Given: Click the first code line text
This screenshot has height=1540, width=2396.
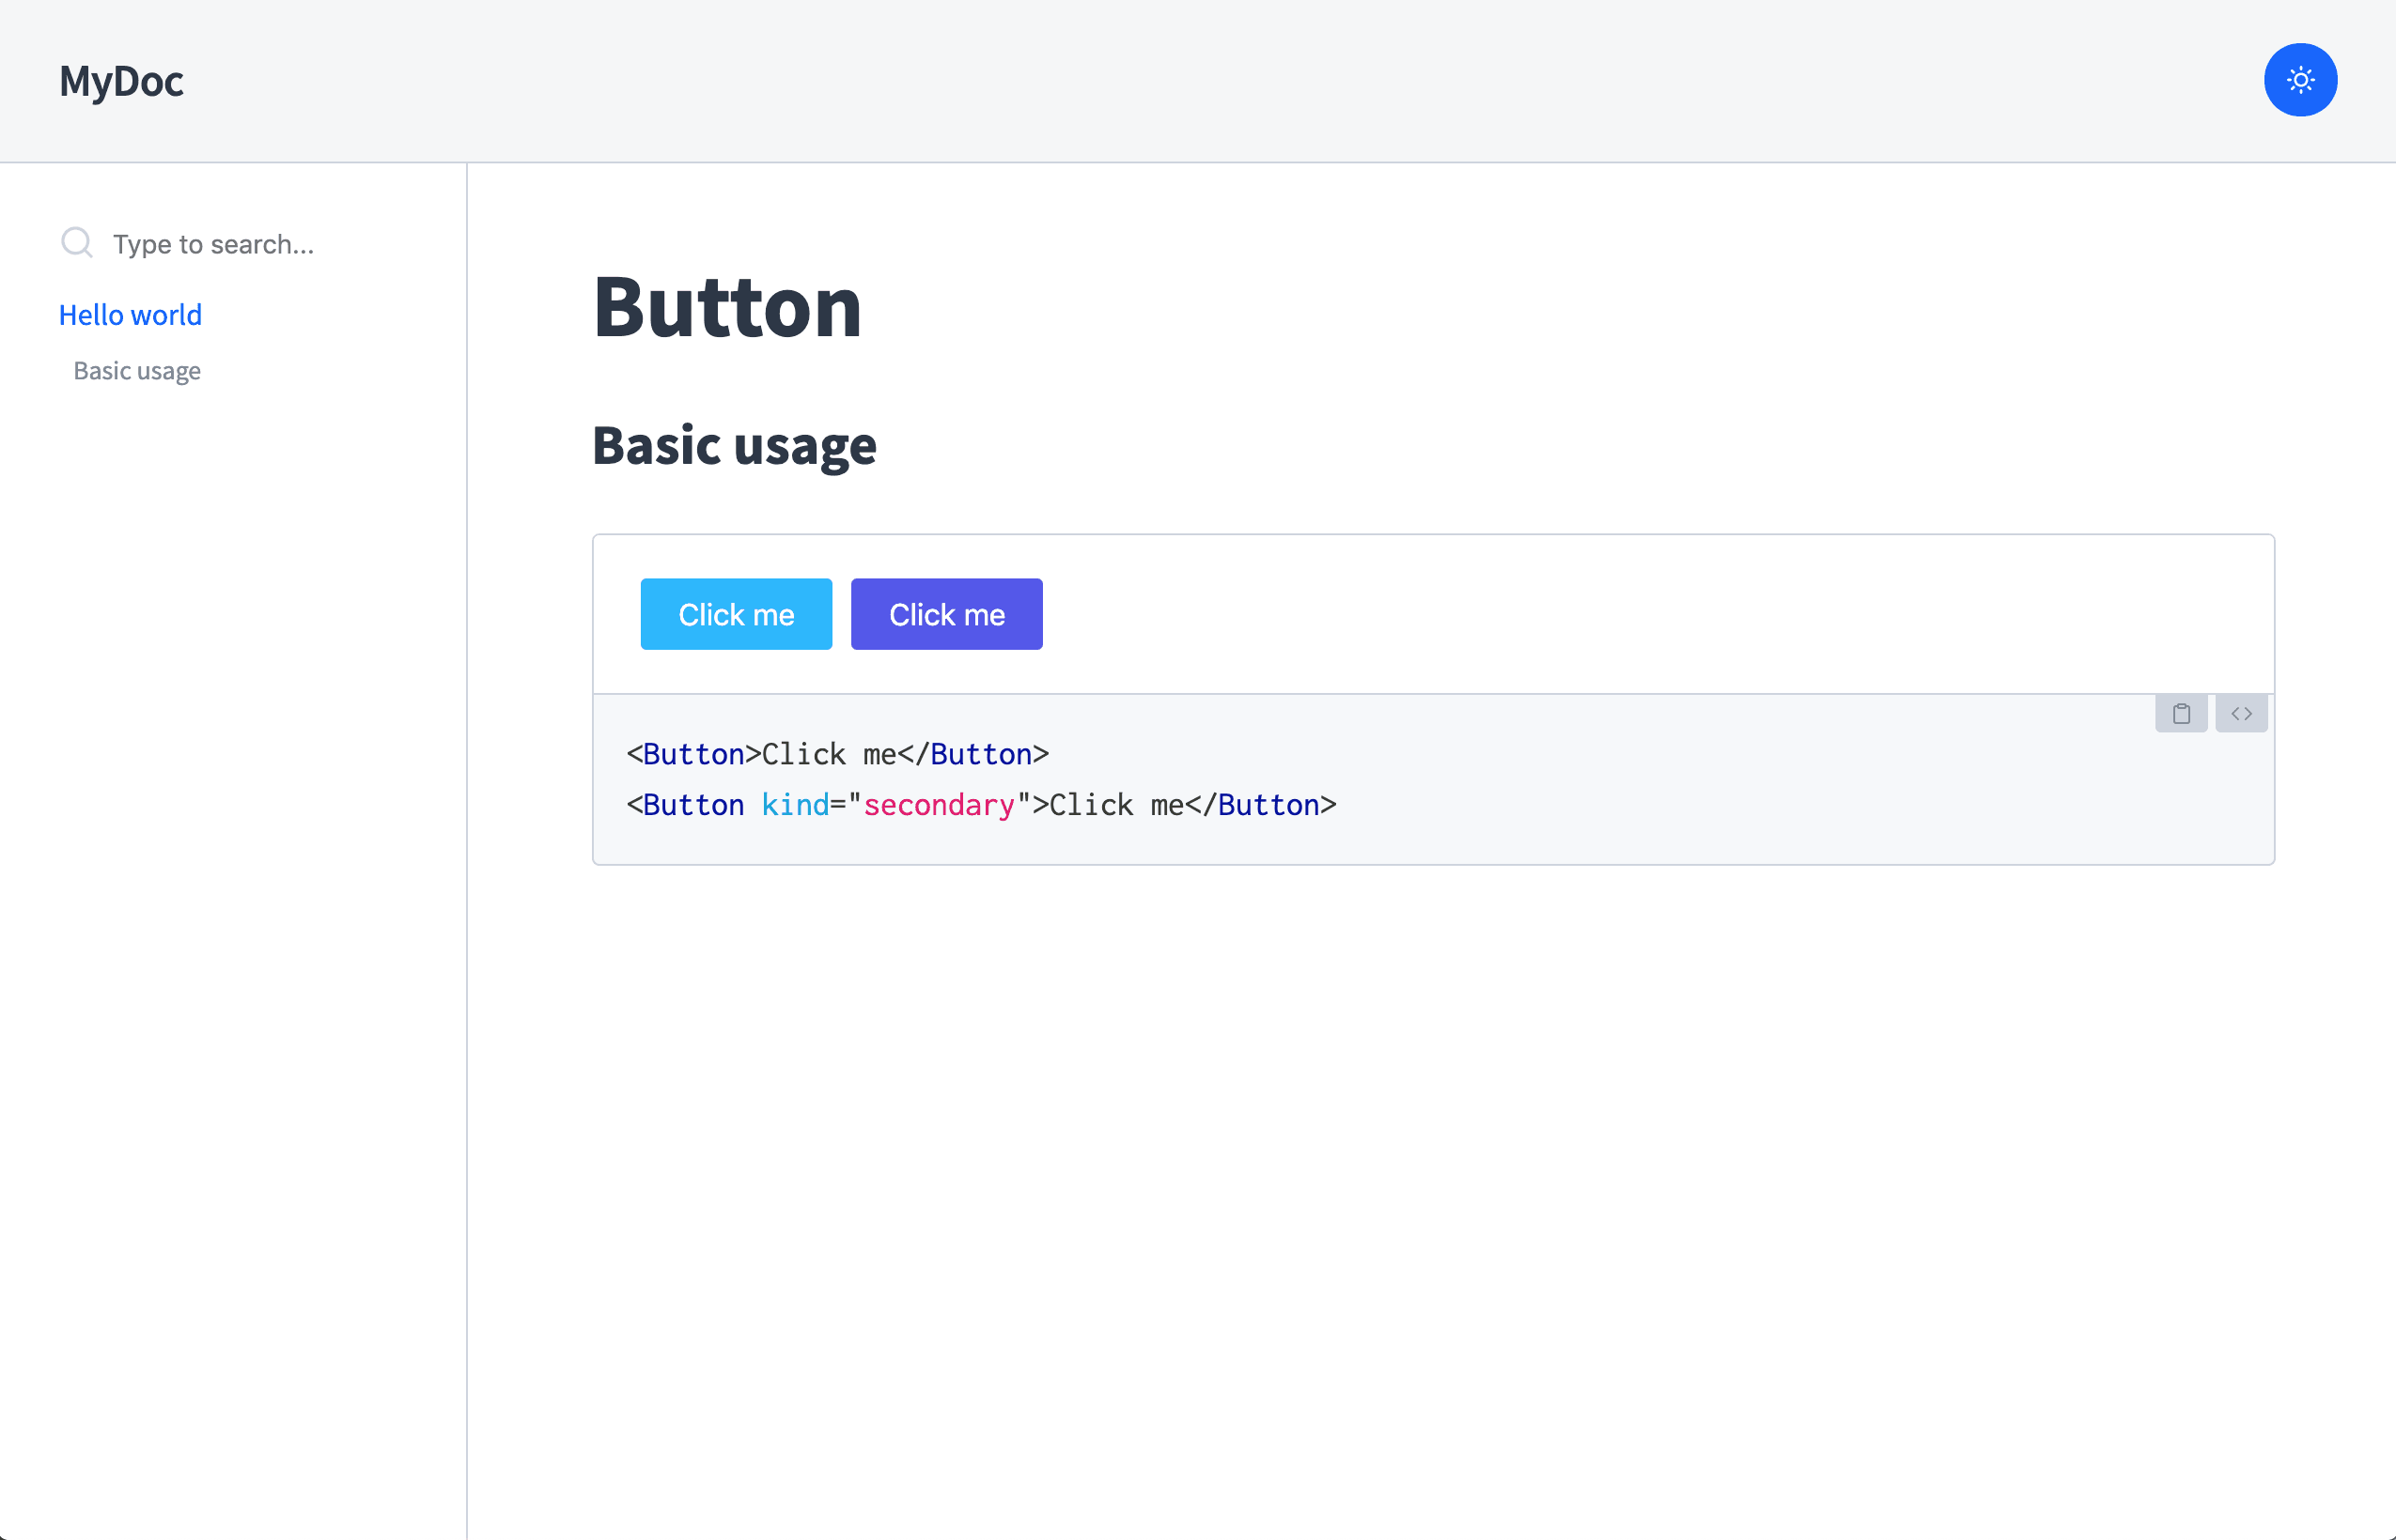Looking at the screenshot, I should 836,754.
